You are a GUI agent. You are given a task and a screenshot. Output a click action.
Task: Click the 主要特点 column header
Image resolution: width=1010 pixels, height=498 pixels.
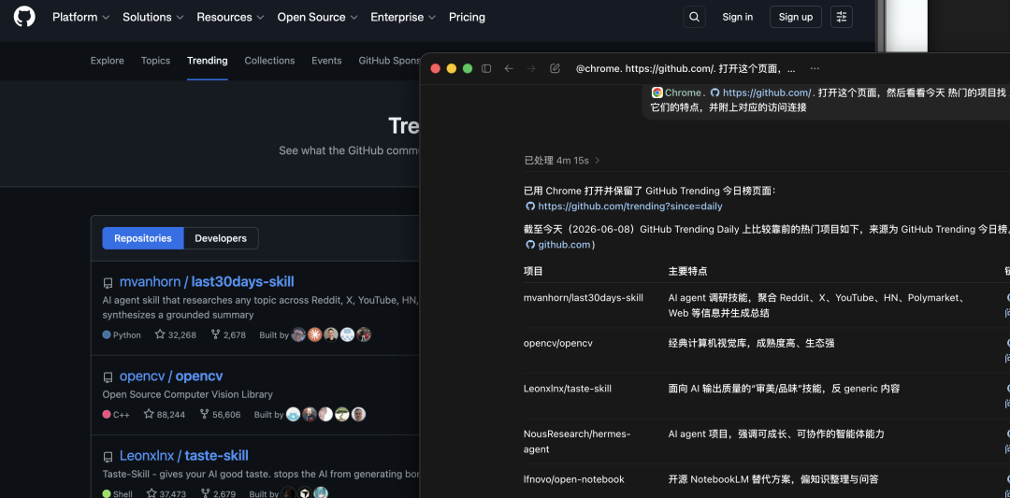pyautogui.click(x=688, y=272)
